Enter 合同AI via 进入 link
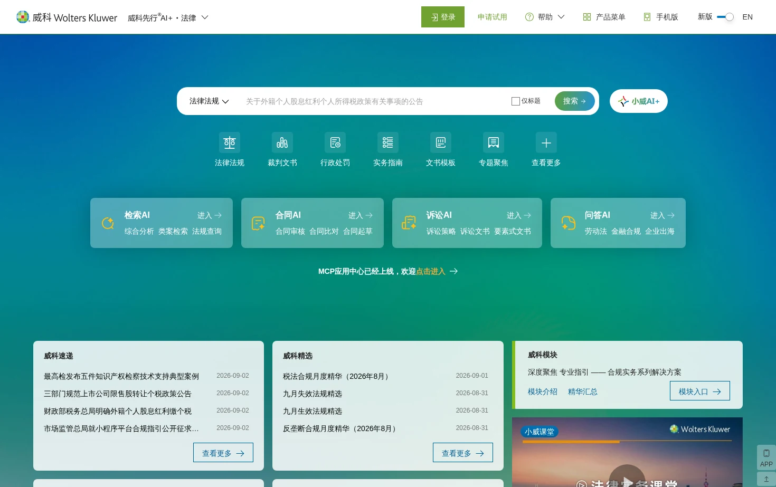Image resolution: width=776 pixels, height=487 pixels. click(361, 215)
